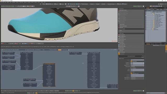
Task: Expand the DIY_Upper_Group tree item
Action: 152,14
